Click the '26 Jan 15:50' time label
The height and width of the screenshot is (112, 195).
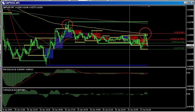point(57,110)
